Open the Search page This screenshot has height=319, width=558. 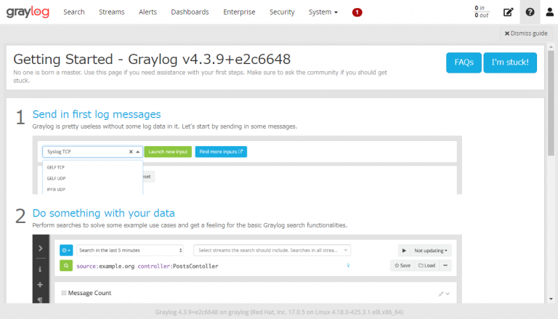click(74, 12)
